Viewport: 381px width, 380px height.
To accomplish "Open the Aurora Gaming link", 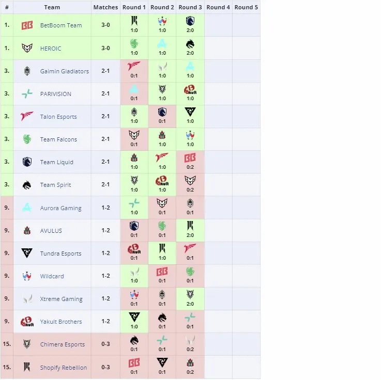I will (61, 208).
